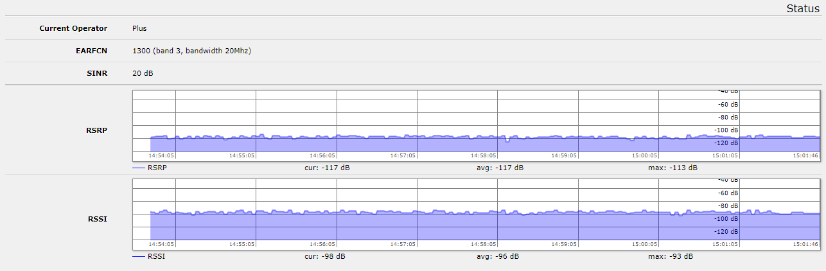Viewport: 826px width, 271px height.
Task: Select the SINR label
Action: coord(98,73)
